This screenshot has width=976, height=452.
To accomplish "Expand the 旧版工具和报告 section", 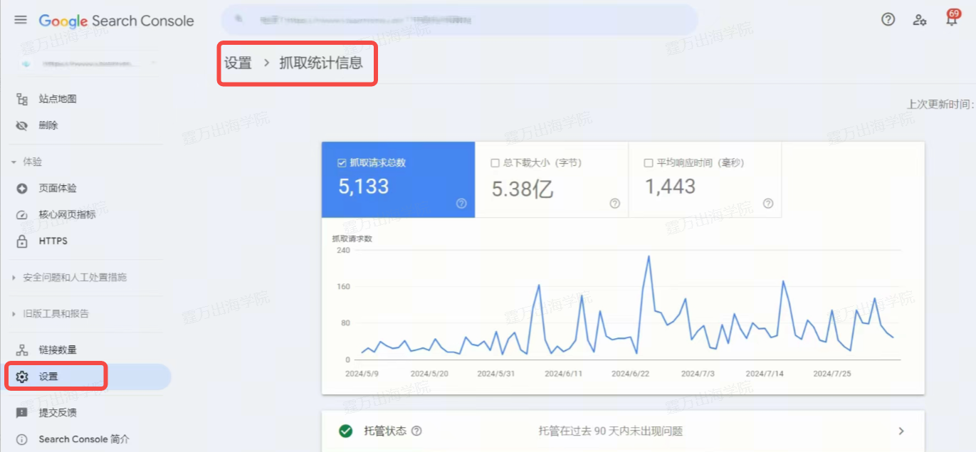I will 14,314.
